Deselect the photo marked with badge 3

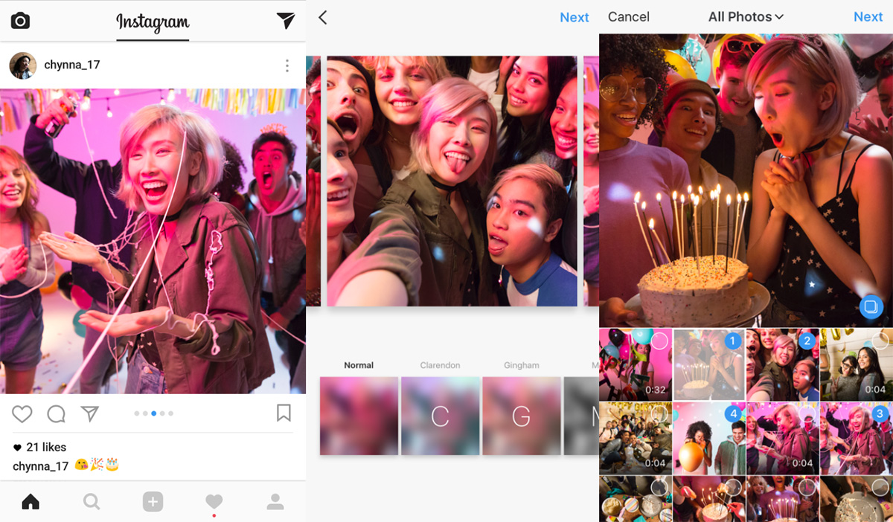coord(880,413)
